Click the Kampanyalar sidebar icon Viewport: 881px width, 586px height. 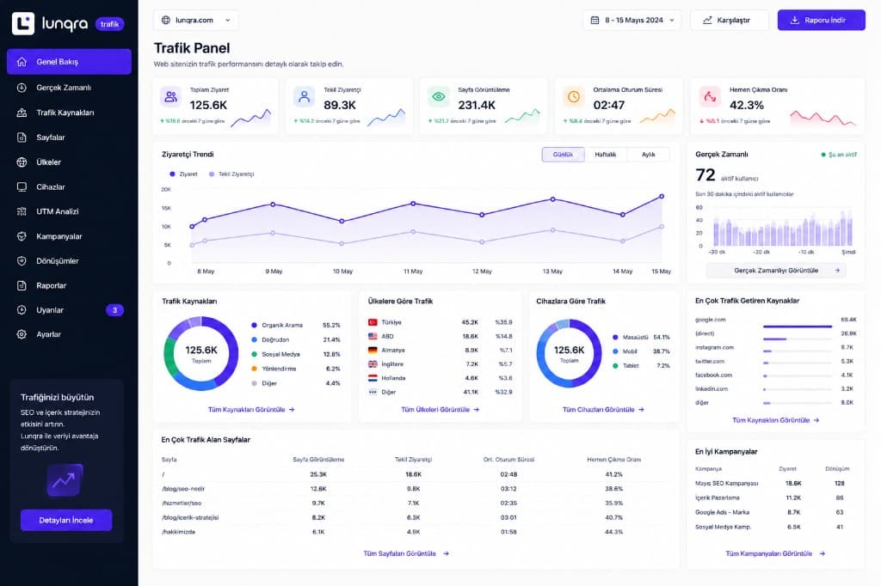[x=22, y=236]
